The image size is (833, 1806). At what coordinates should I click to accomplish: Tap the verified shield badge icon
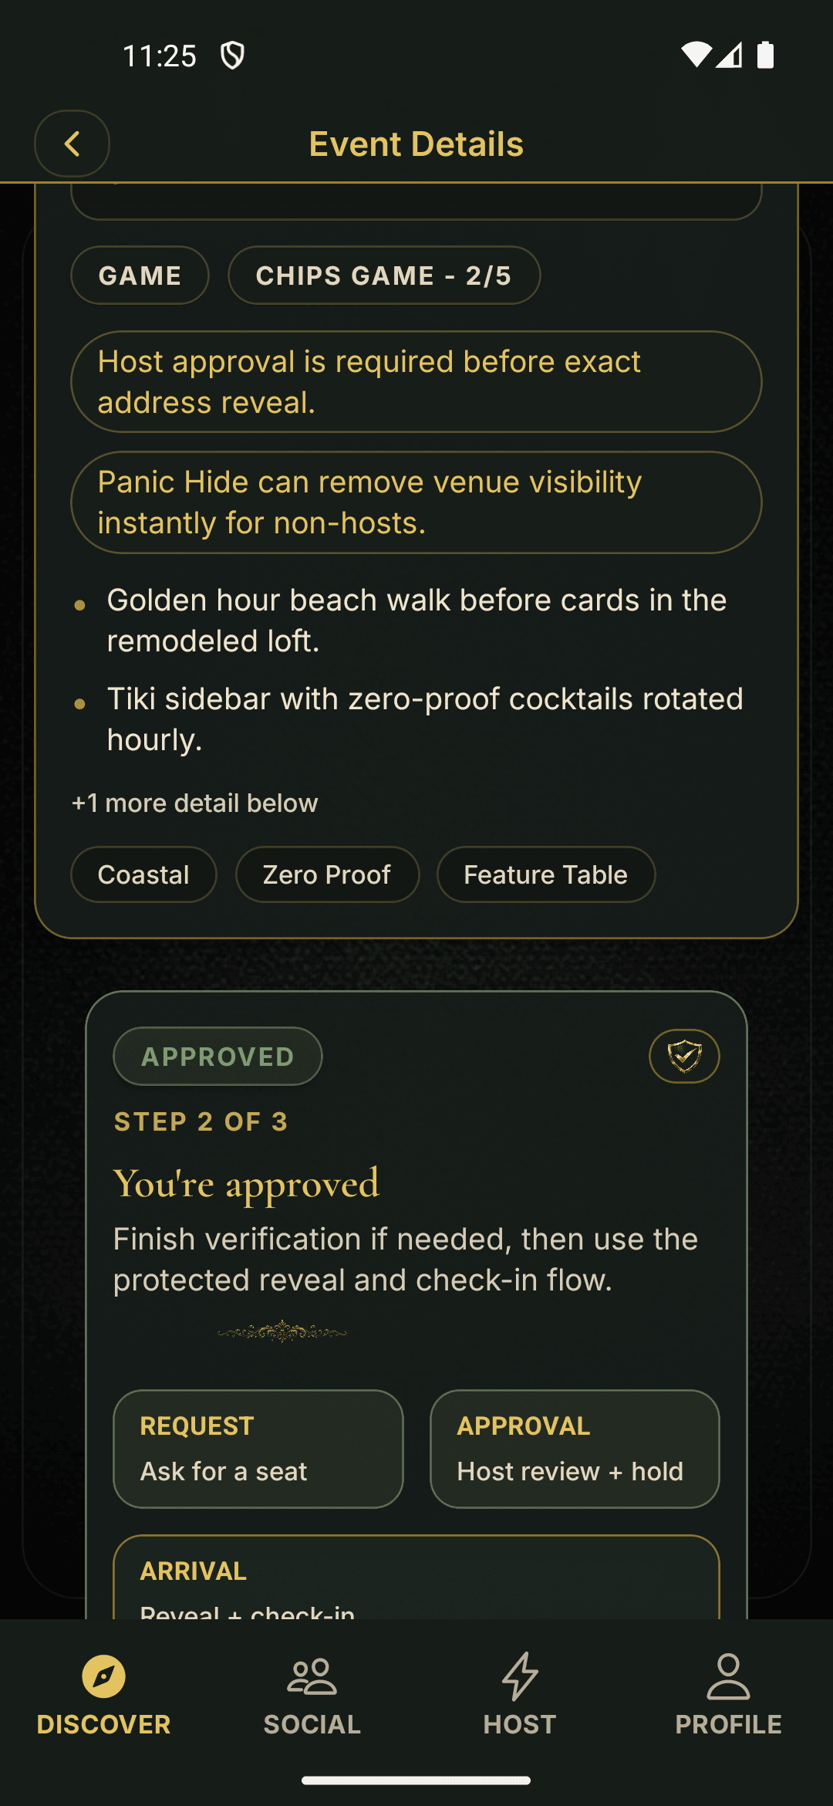pos(684,1056)
